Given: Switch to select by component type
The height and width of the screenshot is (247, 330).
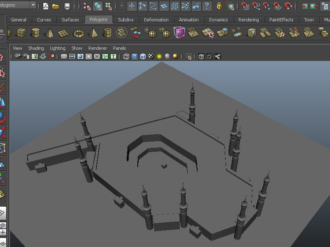Looking at the screenshot, I should pyautogui.click(x=108, y=6).
